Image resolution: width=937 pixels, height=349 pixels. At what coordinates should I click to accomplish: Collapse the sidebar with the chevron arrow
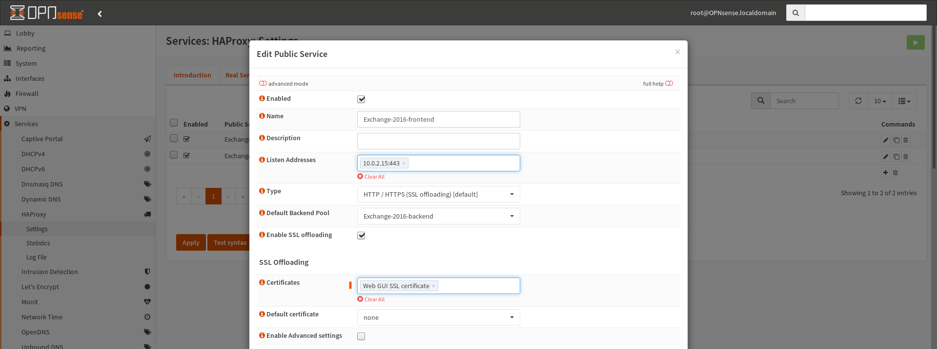click(x=100, y=14)
